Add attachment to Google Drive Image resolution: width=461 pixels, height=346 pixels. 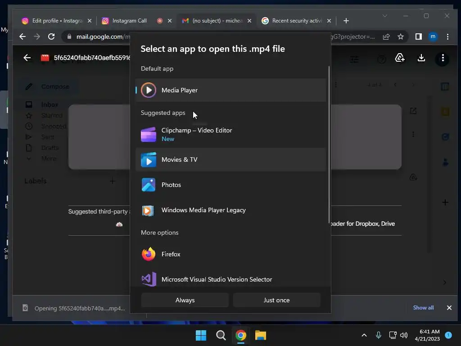click(400, 58)
